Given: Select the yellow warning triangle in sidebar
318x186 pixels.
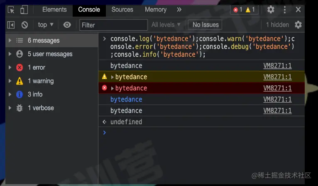Looking at the screenshot, I should [x=20, y=81].
